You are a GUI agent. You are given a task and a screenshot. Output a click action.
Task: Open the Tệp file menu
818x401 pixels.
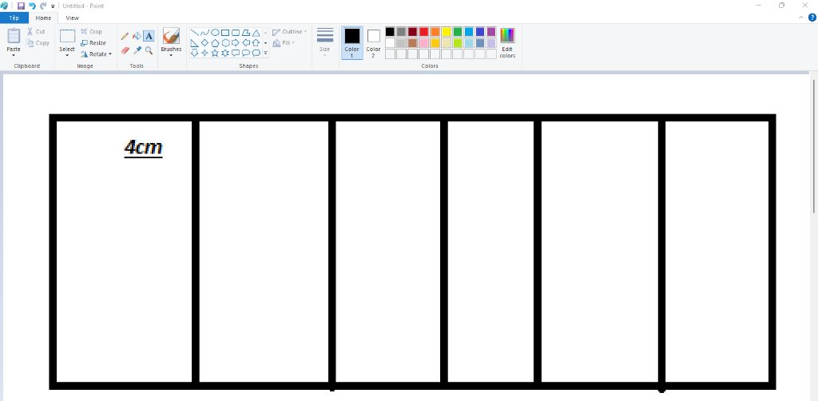click(14, 18)
